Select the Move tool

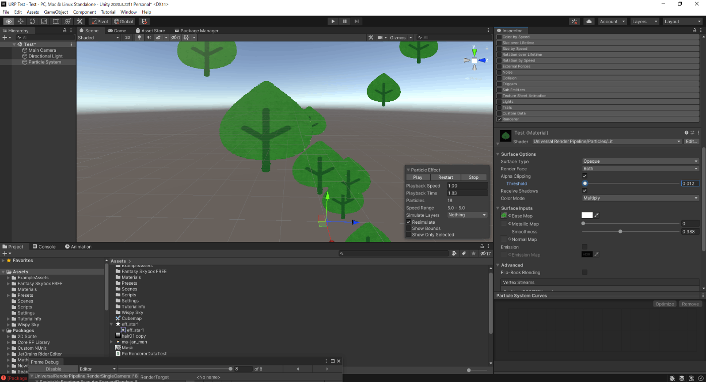click(21, 21)
